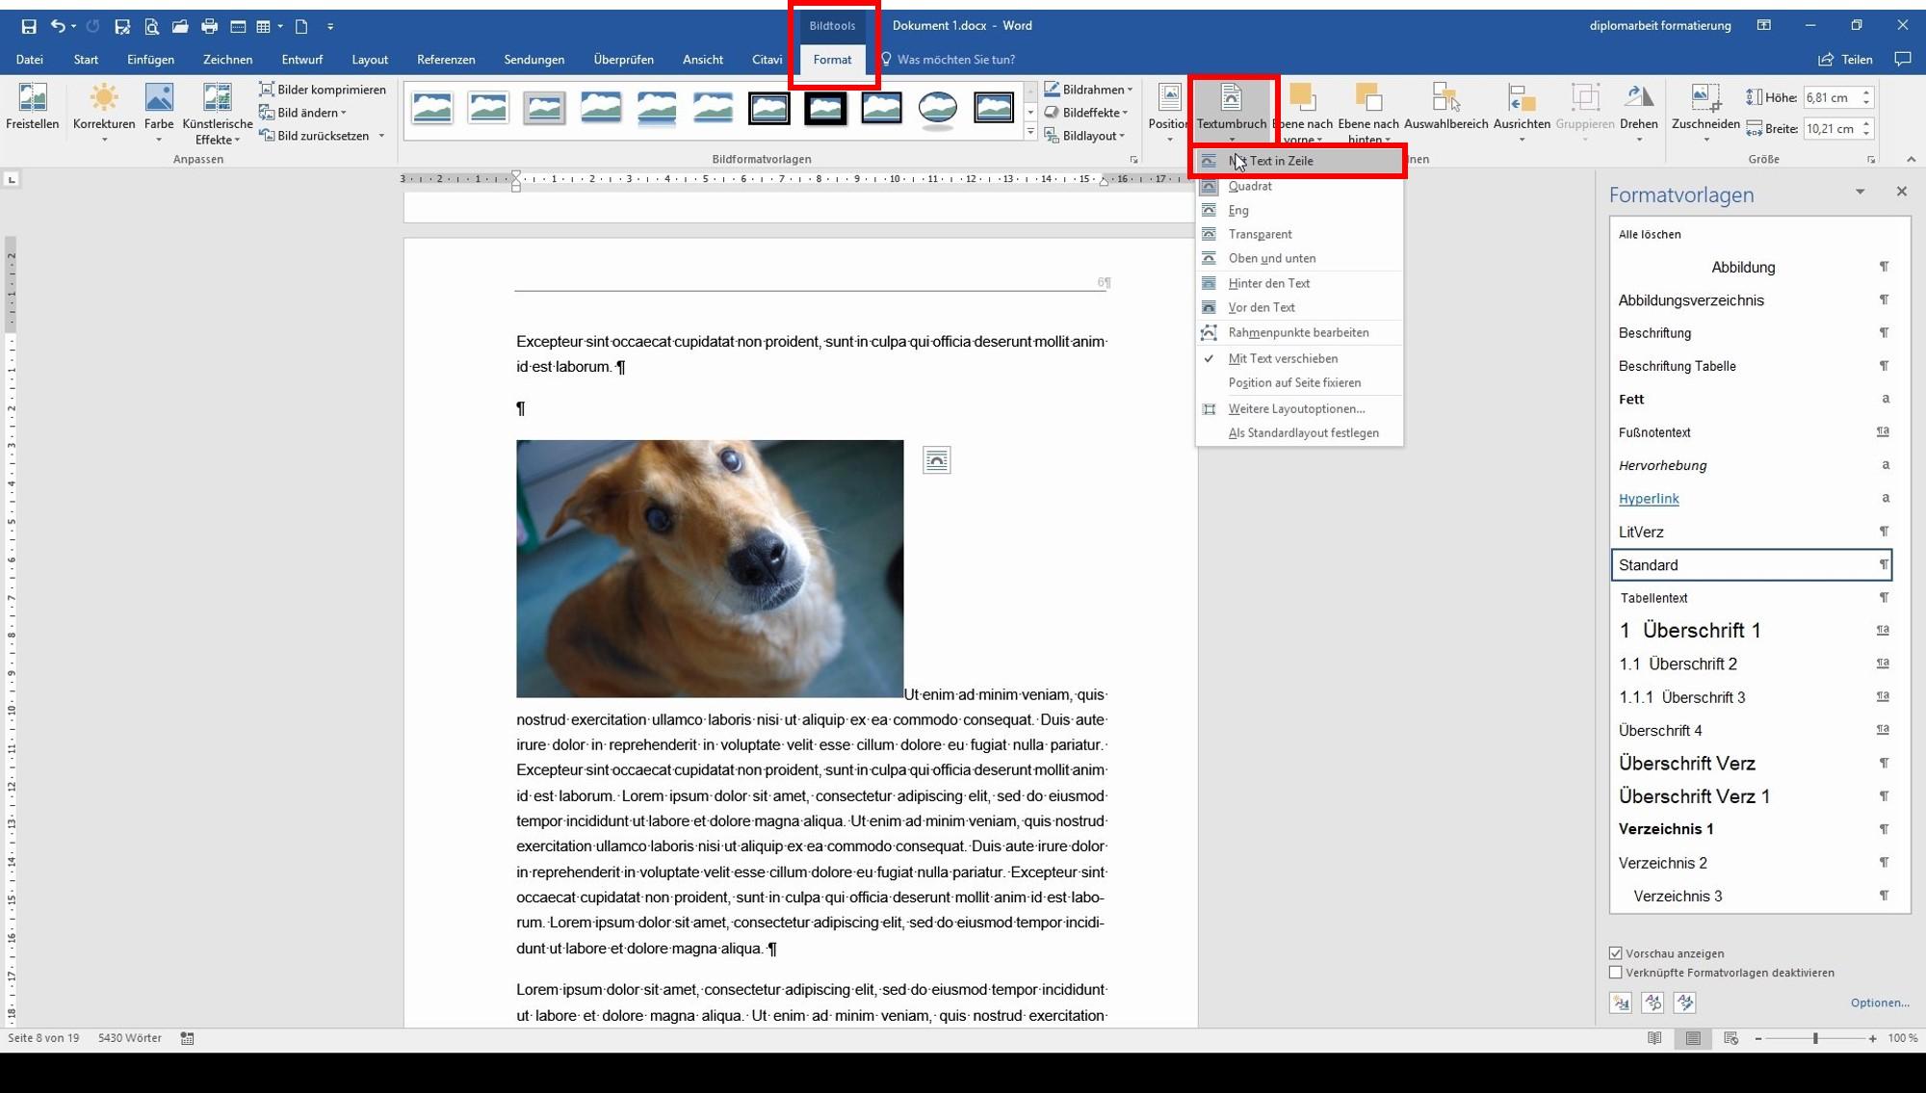Screen dimensions: 1926x1093
Task: Switch to the Referenzen ribbon tab
Action: [446, 60]
